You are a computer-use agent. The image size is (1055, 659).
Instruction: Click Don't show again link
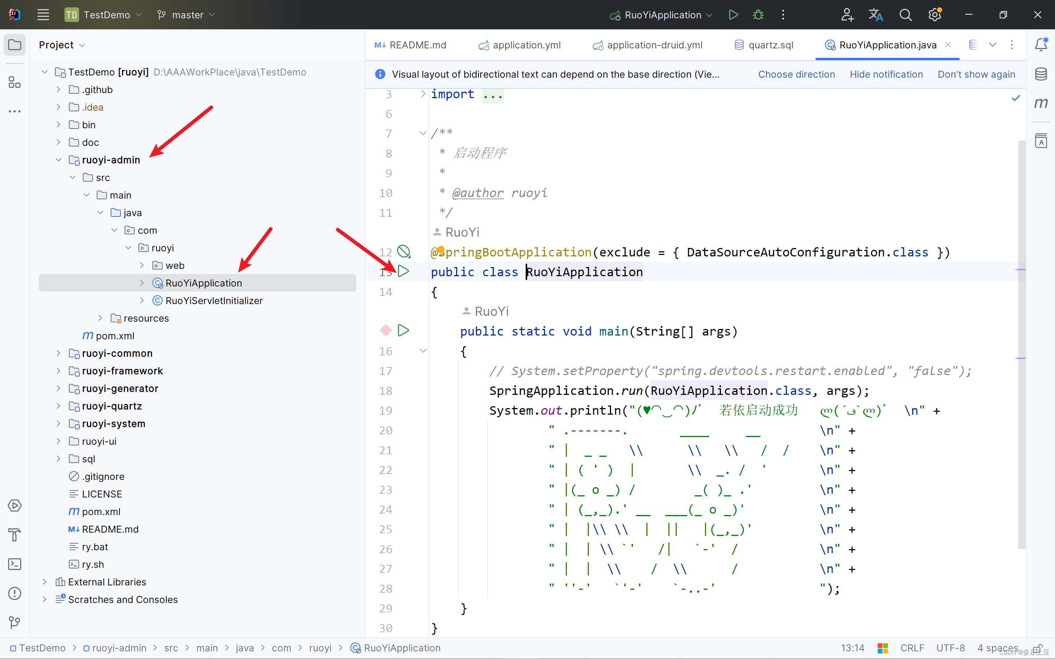click(976, 74)
